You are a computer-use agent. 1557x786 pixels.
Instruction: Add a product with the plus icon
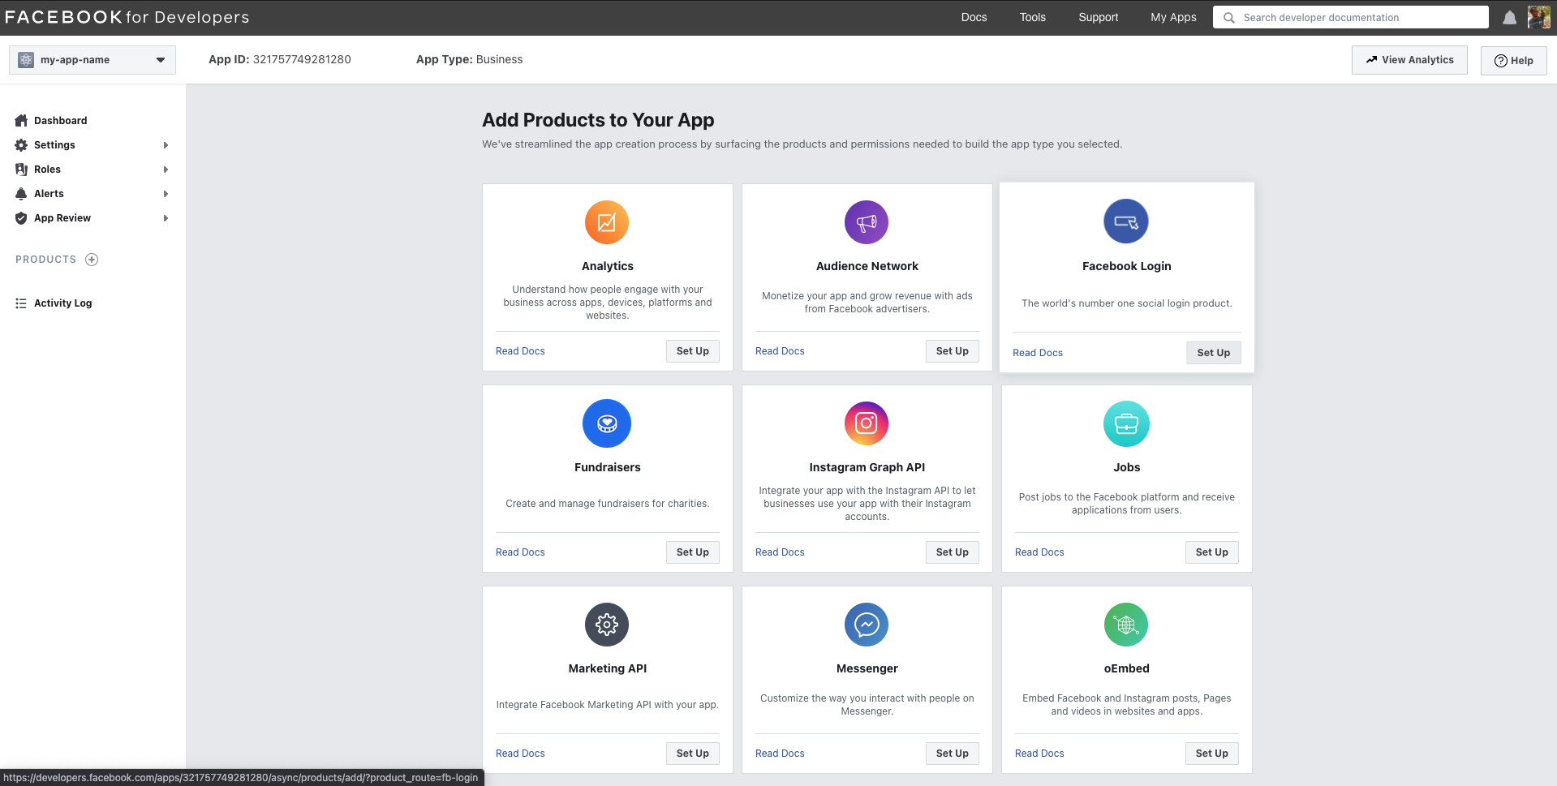[x=92, y=260]
